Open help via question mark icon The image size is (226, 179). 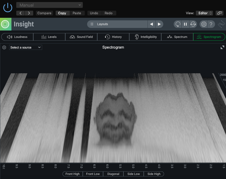pos(211,24)
